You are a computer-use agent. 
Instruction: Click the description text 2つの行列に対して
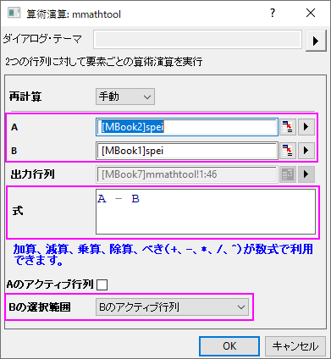[x=104, y=62]
